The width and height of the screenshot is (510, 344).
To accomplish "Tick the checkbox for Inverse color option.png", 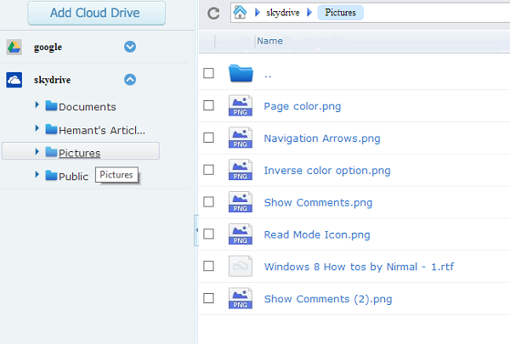I will coord(208,170).
